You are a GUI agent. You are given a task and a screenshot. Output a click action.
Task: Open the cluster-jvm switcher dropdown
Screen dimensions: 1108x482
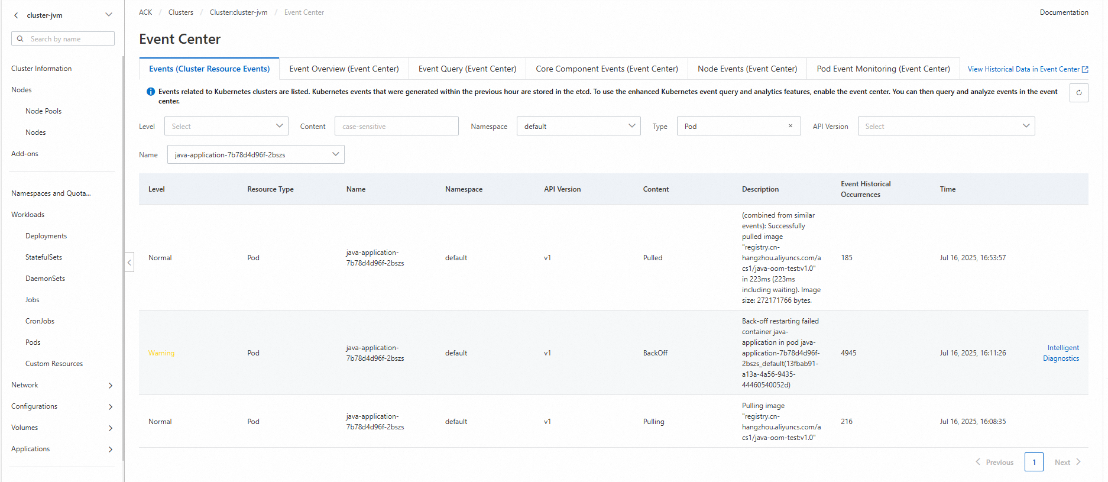coord(108,15)
